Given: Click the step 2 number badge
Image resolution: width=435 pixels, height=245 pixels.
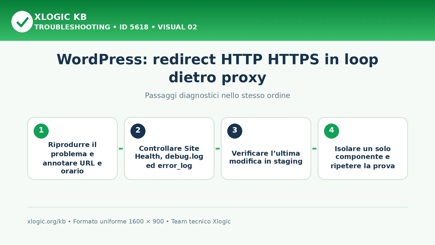Looking at the screenshot, I should (138, 131).
